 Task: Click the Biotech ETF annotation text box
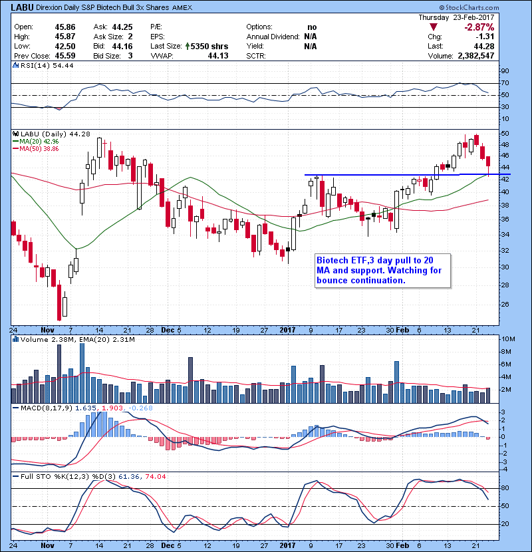click(382, 271)
